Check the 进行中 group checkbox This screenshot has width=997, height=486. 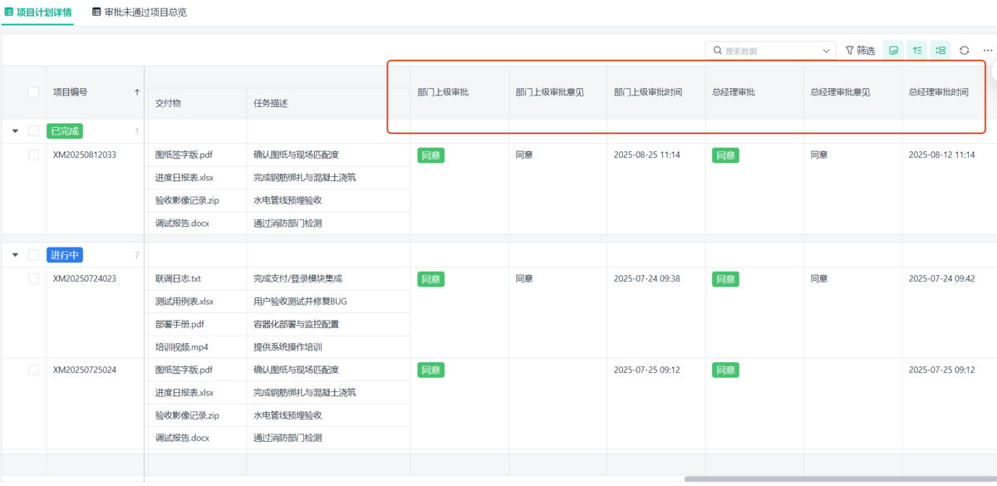click(34, 255)
